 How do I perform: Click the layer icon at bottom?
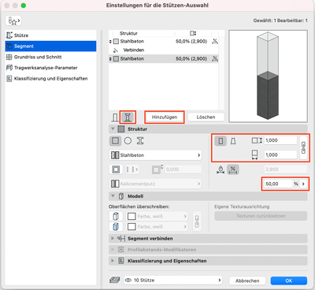click(114, 281)
